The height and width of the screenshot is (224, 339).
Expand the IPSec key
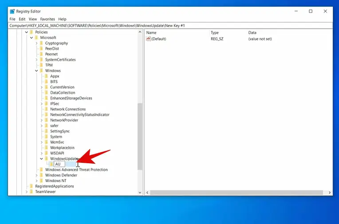tap(41, 104)
